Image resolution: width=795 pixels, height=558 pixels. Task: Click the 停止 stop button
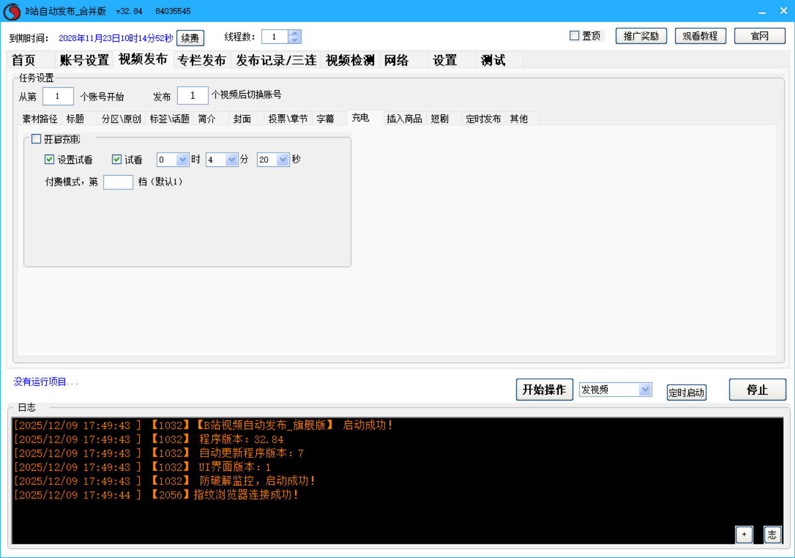pos(757,389)
